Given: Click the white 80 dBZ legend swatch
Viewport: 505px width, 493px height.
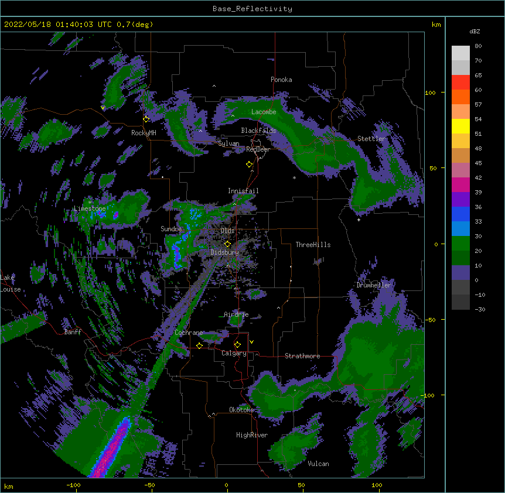Looking at the screenshot, I should [460, 53].
